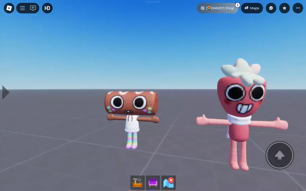306x191 pixels.
Task: Open the [DANDY] Shop button
Action: click(x=217, y=8)
